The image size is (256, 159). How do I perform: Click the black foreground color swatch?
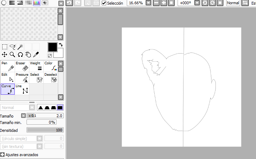tap(53, 47)
